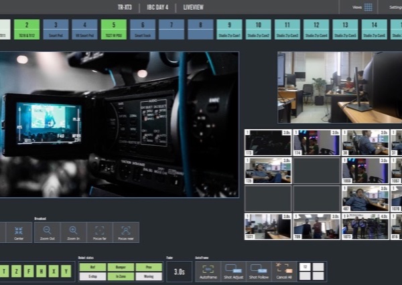Click the Focus near icon
Image resolution: width=402 pixels, height=285 pixels.
pyautogui.click(x=126, y=230)
